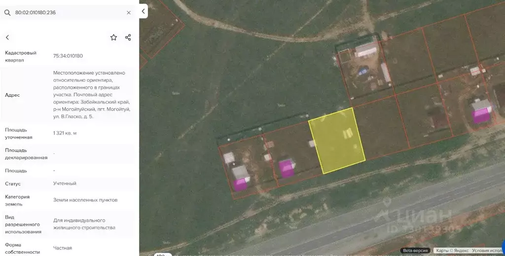Click the map scale indicator at bottom
The image size is (505, 256).
coord(163,255)
